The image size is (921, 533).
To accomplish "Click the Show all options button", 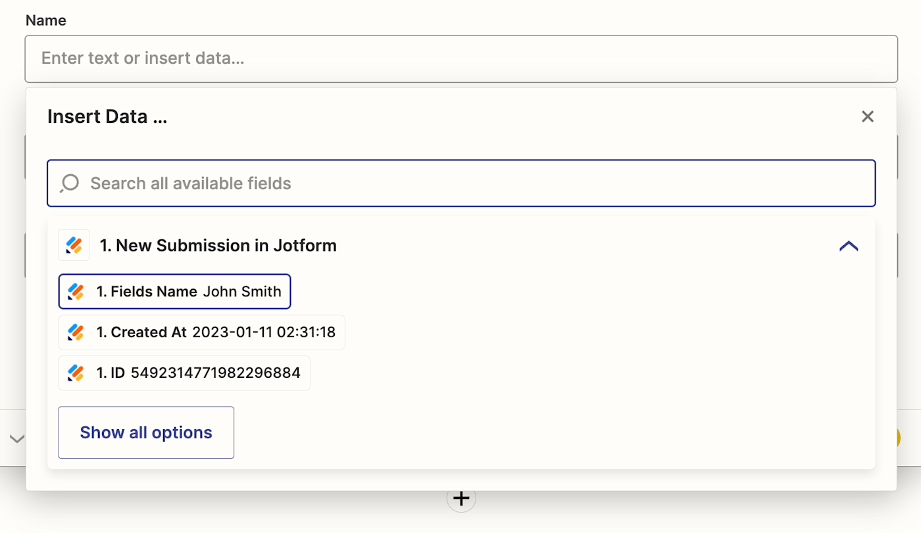I will point(146,432).
